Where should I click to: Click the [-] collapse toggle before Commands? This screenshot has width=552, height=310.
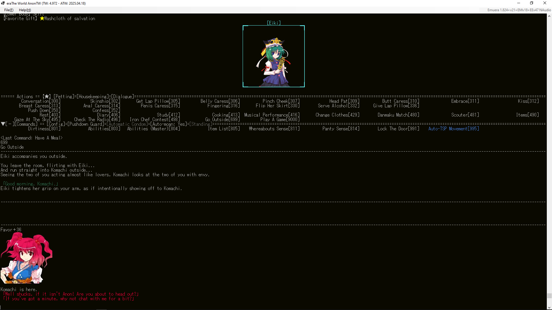point(10,124)
